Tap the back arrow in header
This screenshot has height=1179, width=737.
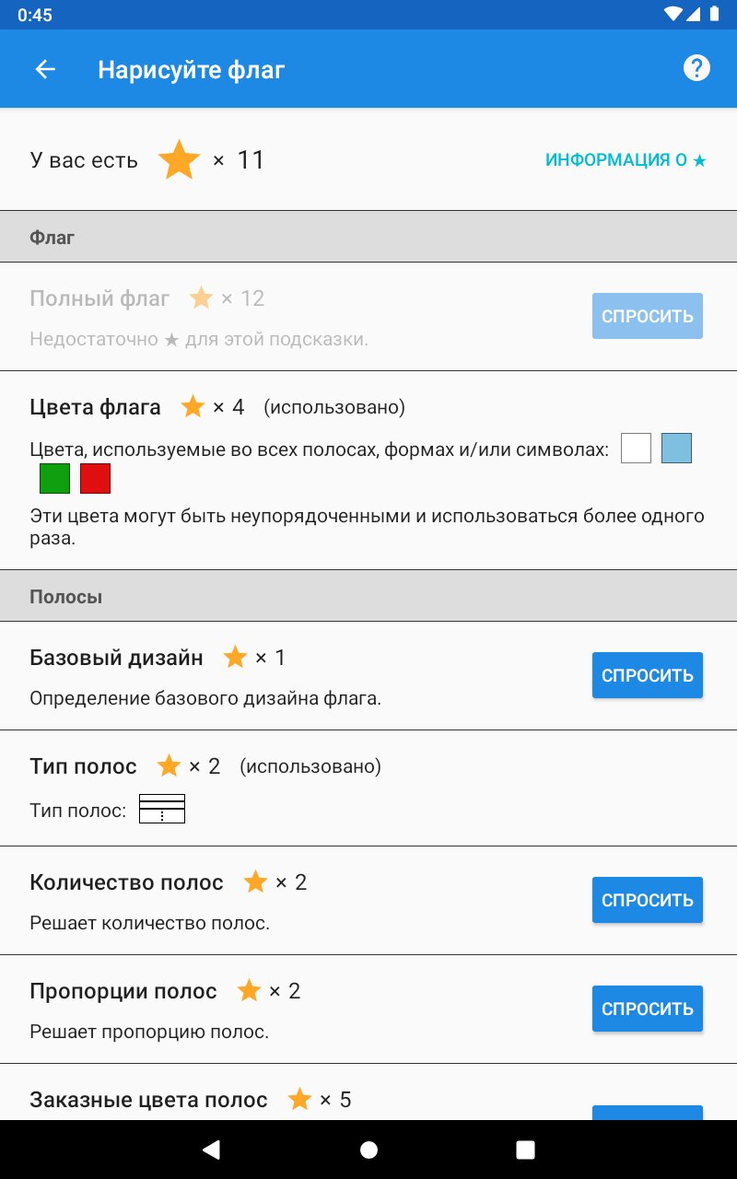[x=45, y=69]
